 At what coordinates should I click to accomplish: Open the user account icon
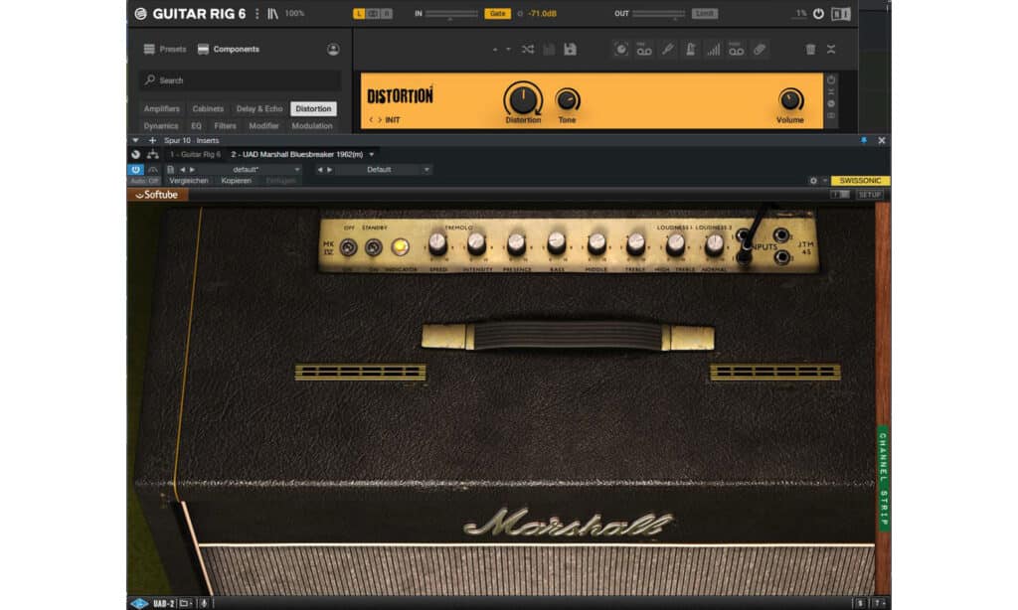coord(333,50)
